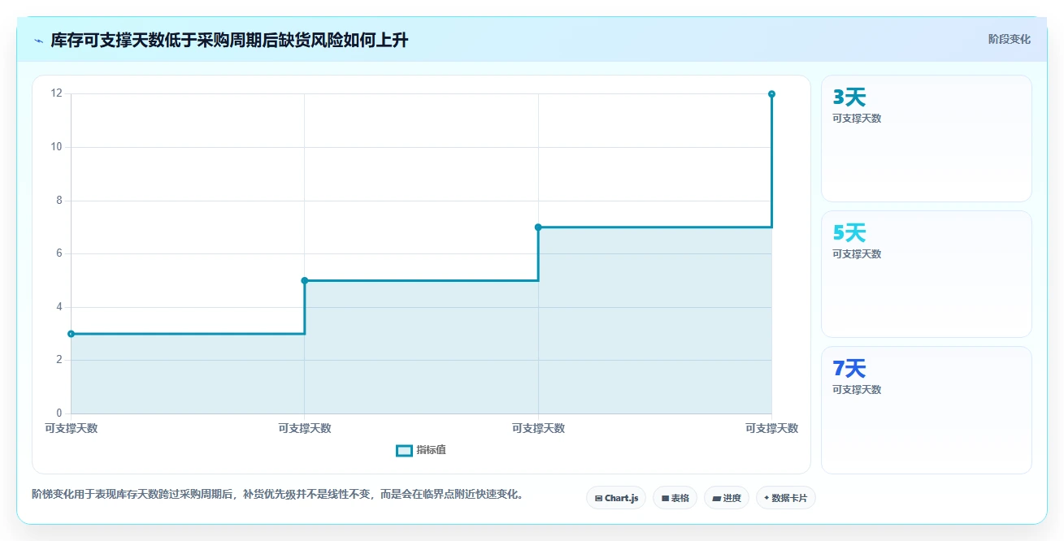This screenshot has width=1064, height=541.
Task: Click the y-axis label 8
Action: point(59,201)
